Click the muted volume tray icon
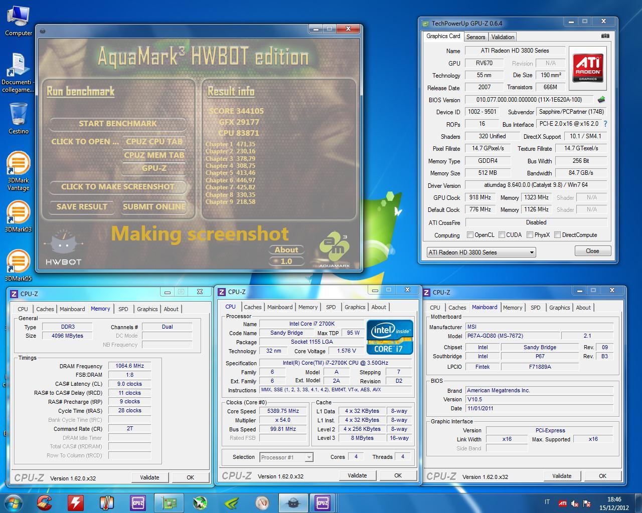642x513 pixels. coord(574,503)
